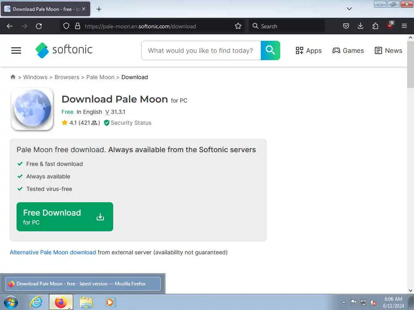Open the Pale Moon breadcrumb link
The image size is (414, 310).
pyautogui.click(x=100, y=77)
